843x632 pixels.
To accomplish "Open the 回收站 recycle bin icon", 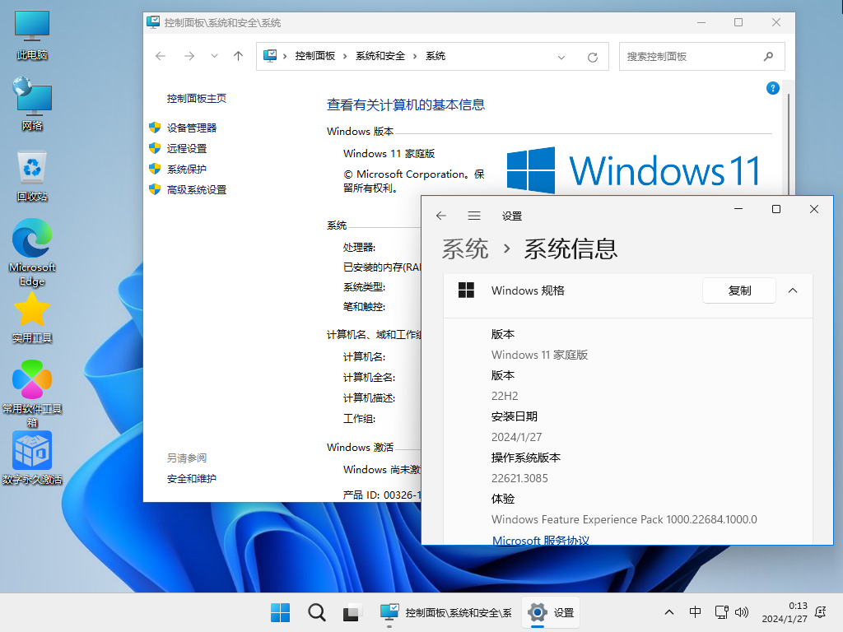I will point(32,174).
